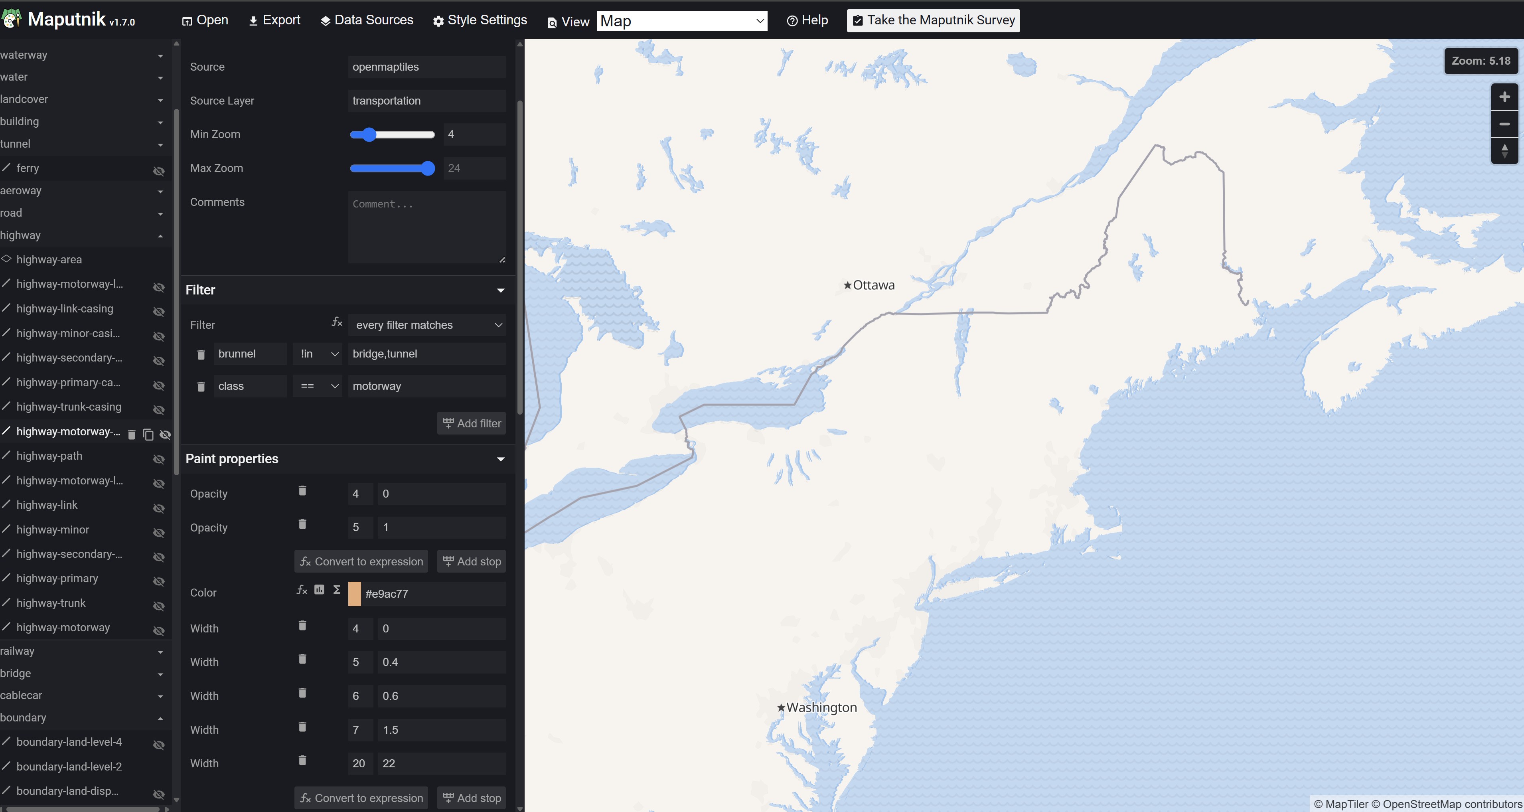
Task: Click the zoom out minus button
Action: (x=1504, y=124)
